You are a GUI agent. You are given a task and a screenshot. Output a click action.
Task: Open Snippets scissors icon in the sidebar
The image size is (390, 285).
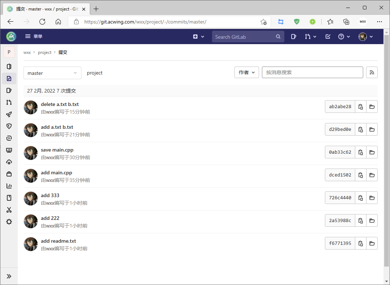click(9, 210)
